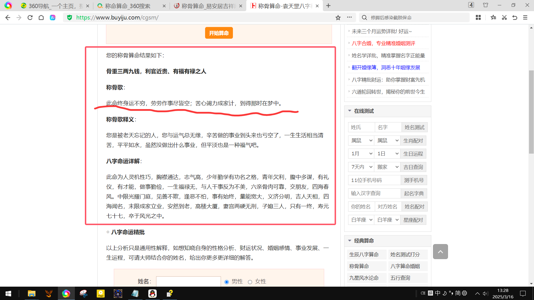The height and width of the screenshot is (300, 534).
Task: Open the browser hamburger menu
Action: click(525, 18)
